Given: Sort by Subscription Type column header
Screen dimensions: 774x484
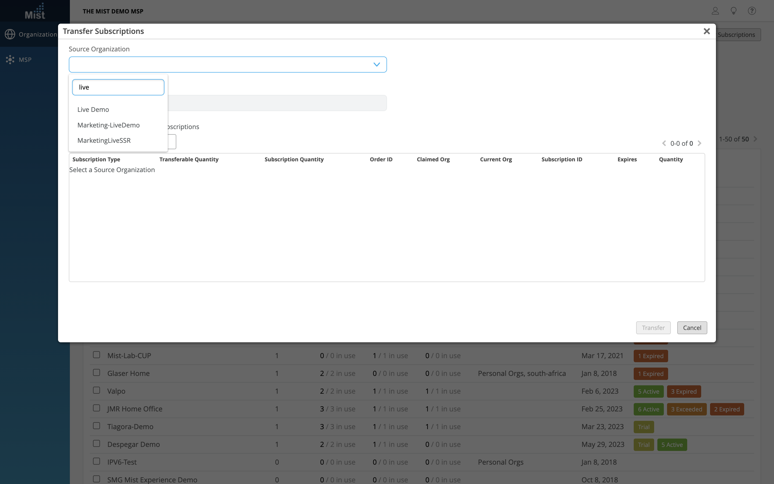Looking at the screenshot, I should pyautogui.click(x=96, y=159).
